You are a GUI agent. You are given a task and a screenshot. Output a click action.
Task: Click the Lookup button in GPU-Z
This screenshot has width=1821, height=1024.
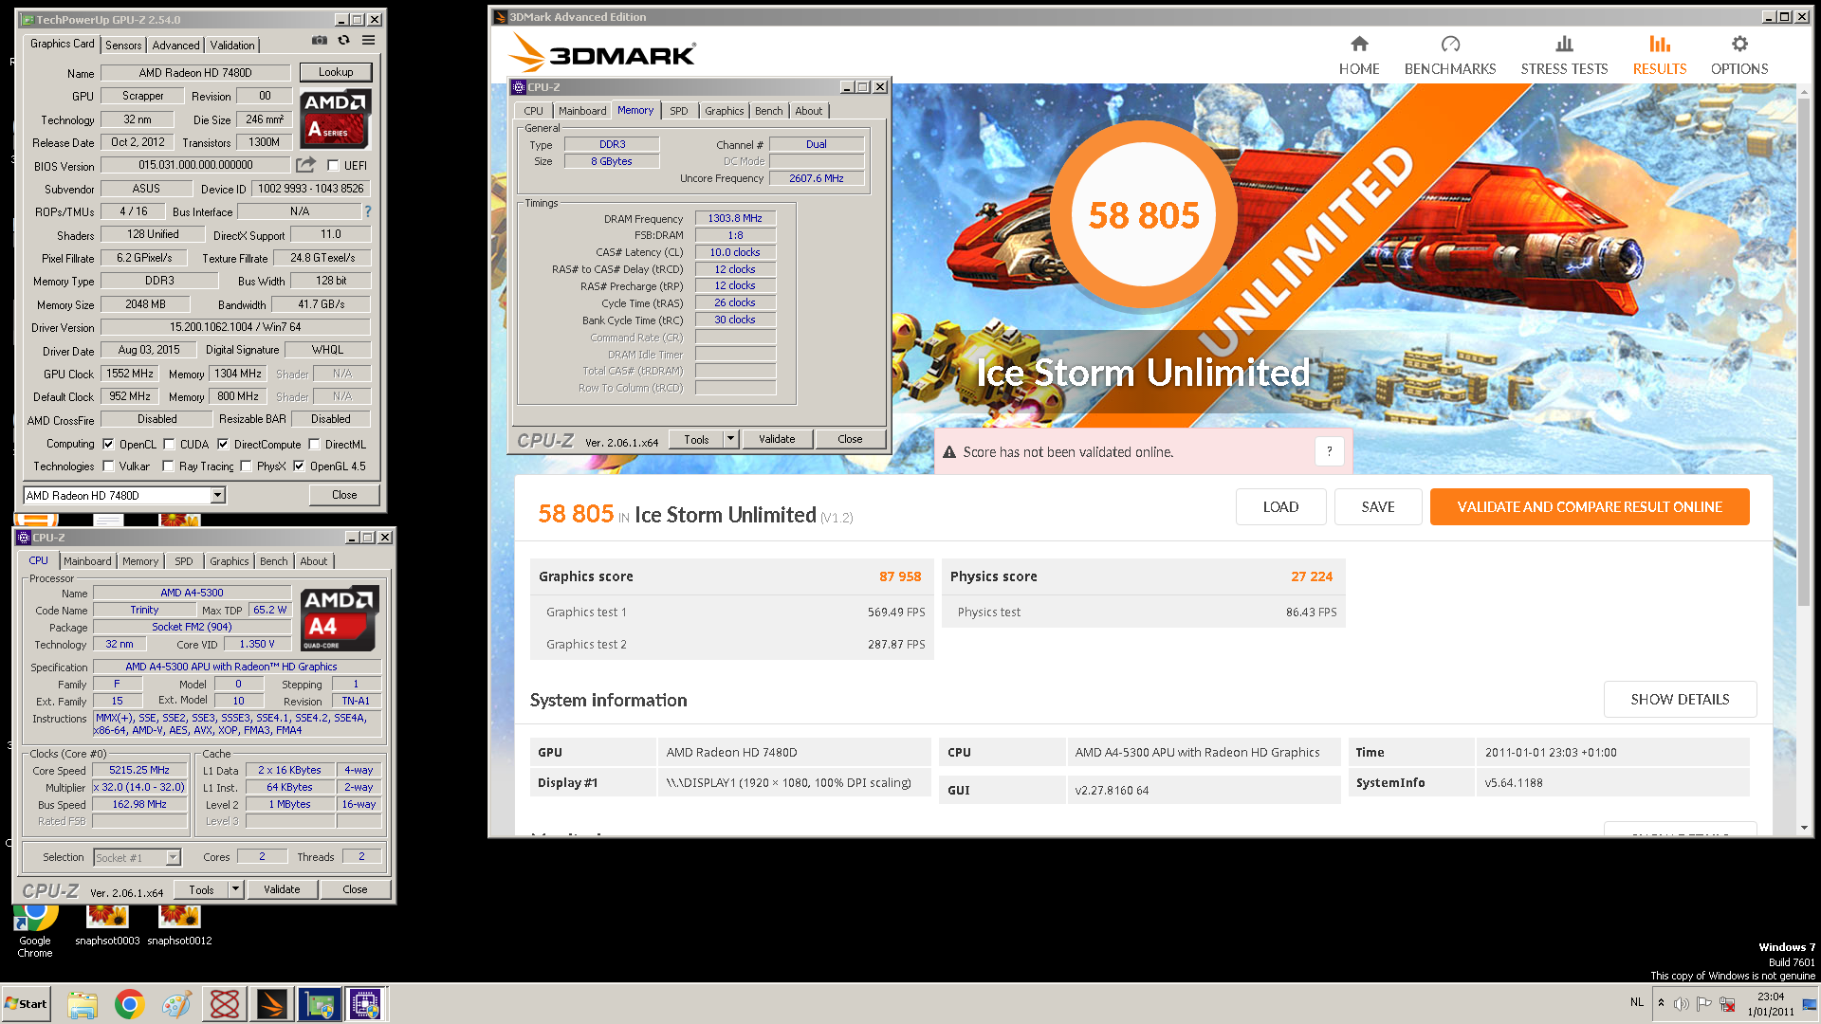(x=336, y=72)
